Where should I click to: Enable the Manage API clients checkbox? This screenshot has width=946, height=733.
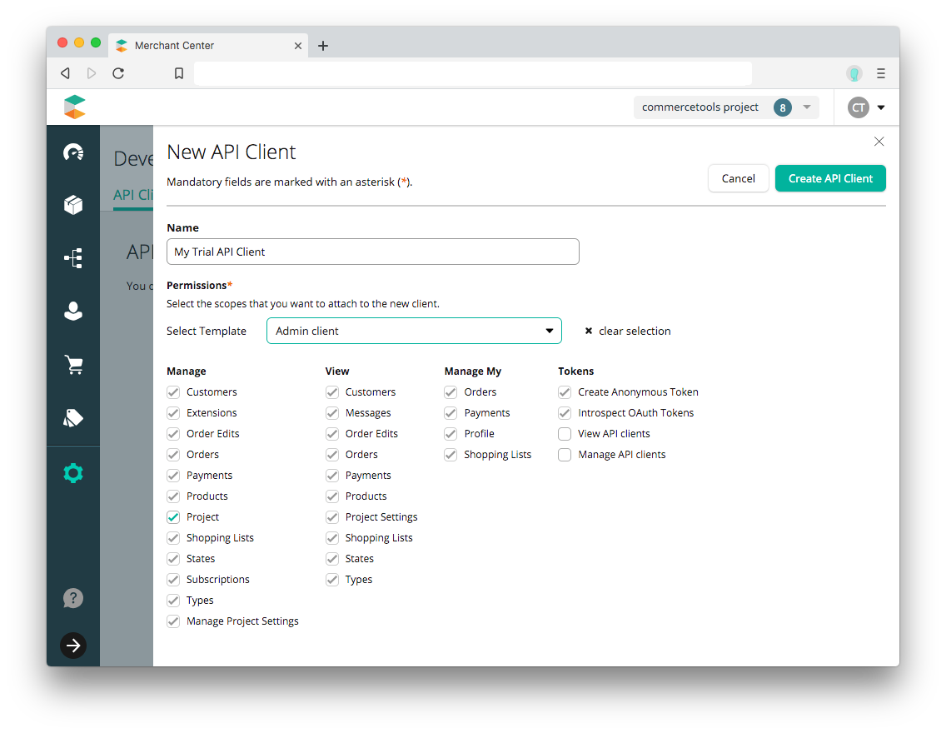click(x=564, y=454)
